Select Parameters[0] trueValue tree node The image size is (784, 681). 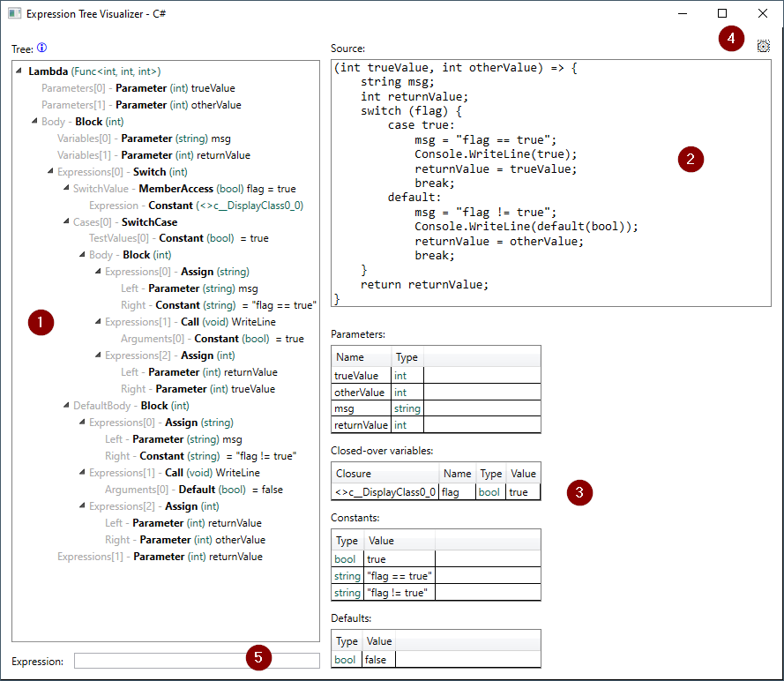tap(138, 88)
